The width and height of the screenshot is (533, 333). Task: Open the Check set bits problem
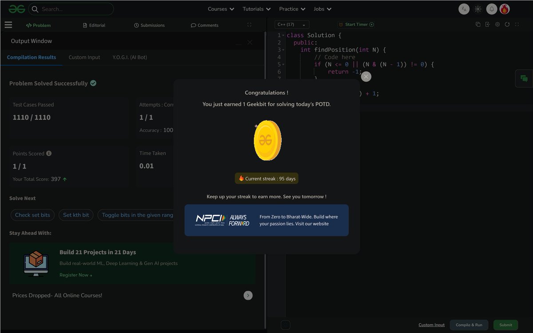pyautogui.click(x=32, y=215)
